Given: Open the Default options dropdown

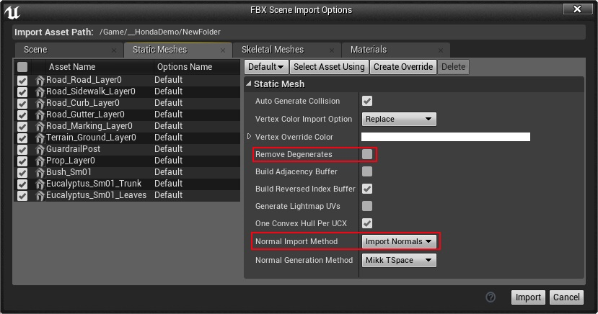Looking at the screenshot, I should point(266,67).
